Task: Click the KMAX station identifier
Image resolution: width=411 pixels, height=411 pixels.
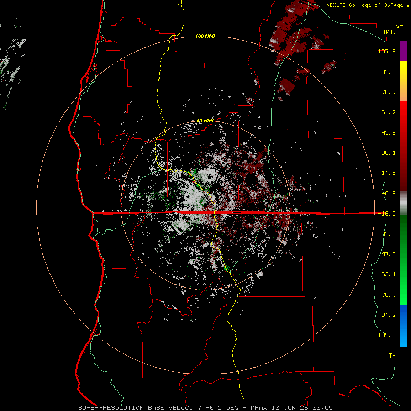Action: [259, 408]
